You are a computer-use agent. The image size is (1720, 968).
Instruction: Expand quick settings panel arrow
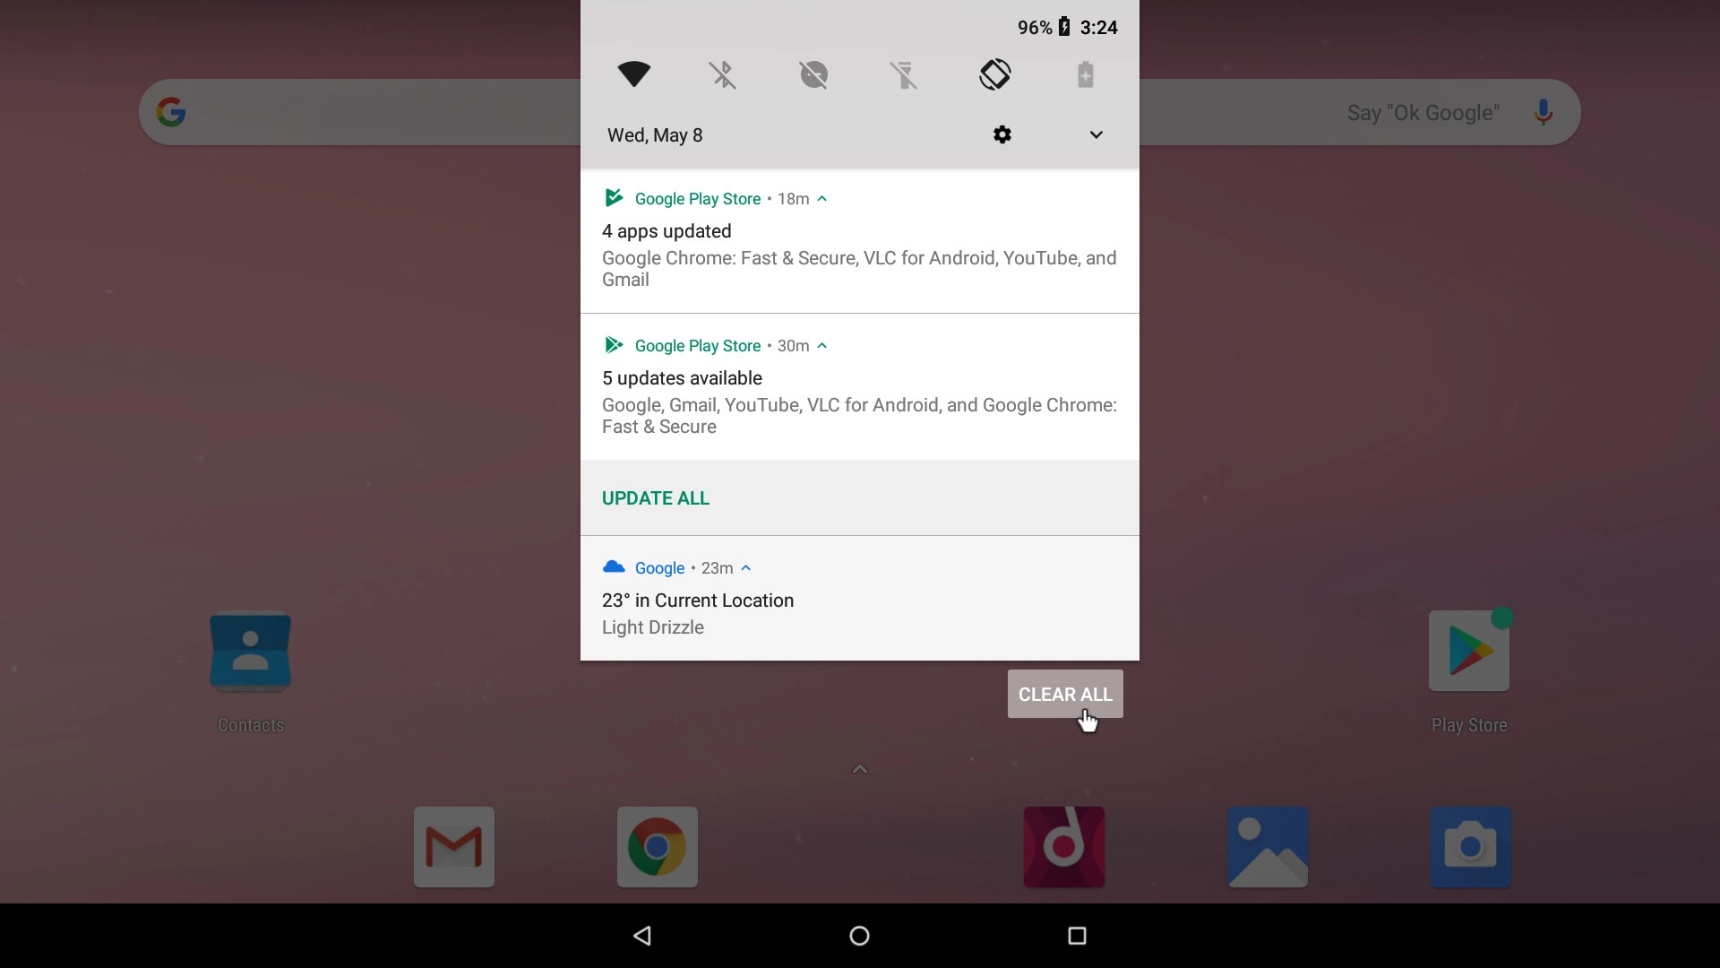1096,134
